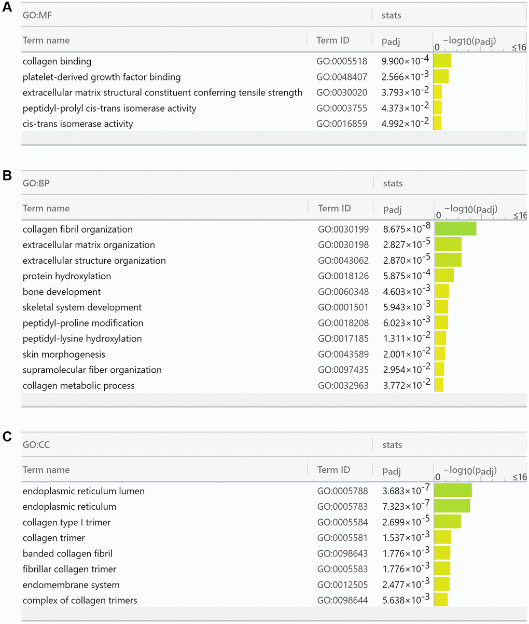This screenshot has height=624, width=529.
Task: Open the GO:0048407 term ID link
Action: 341,77
